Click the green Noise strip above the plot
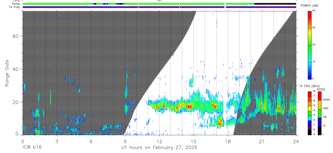The height and width of the screenshot is (153, 333). click(x=159, y=4)
